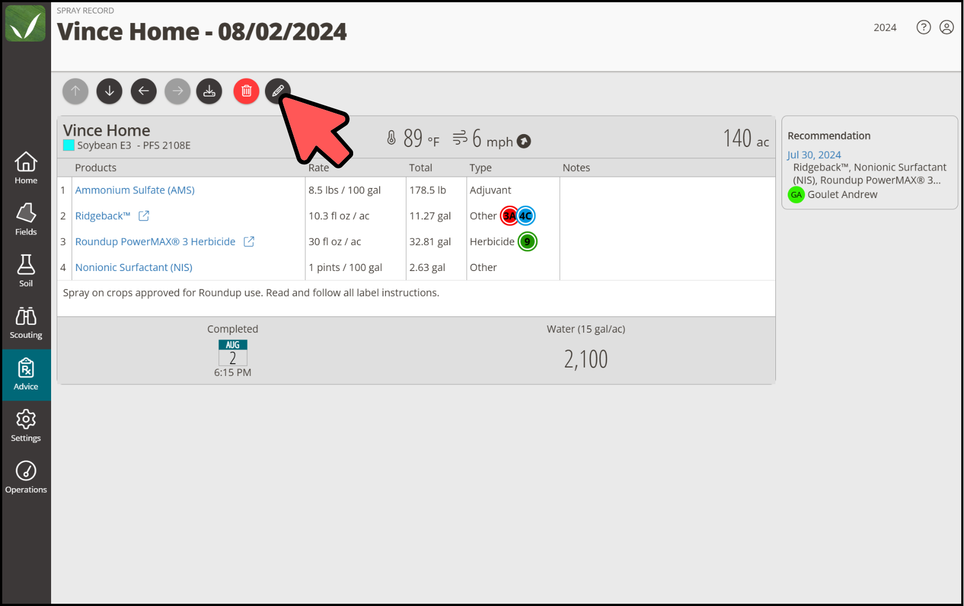Click the thermometer temperature icon
This screenshot has width=964, height=606.
coord(391,138)
